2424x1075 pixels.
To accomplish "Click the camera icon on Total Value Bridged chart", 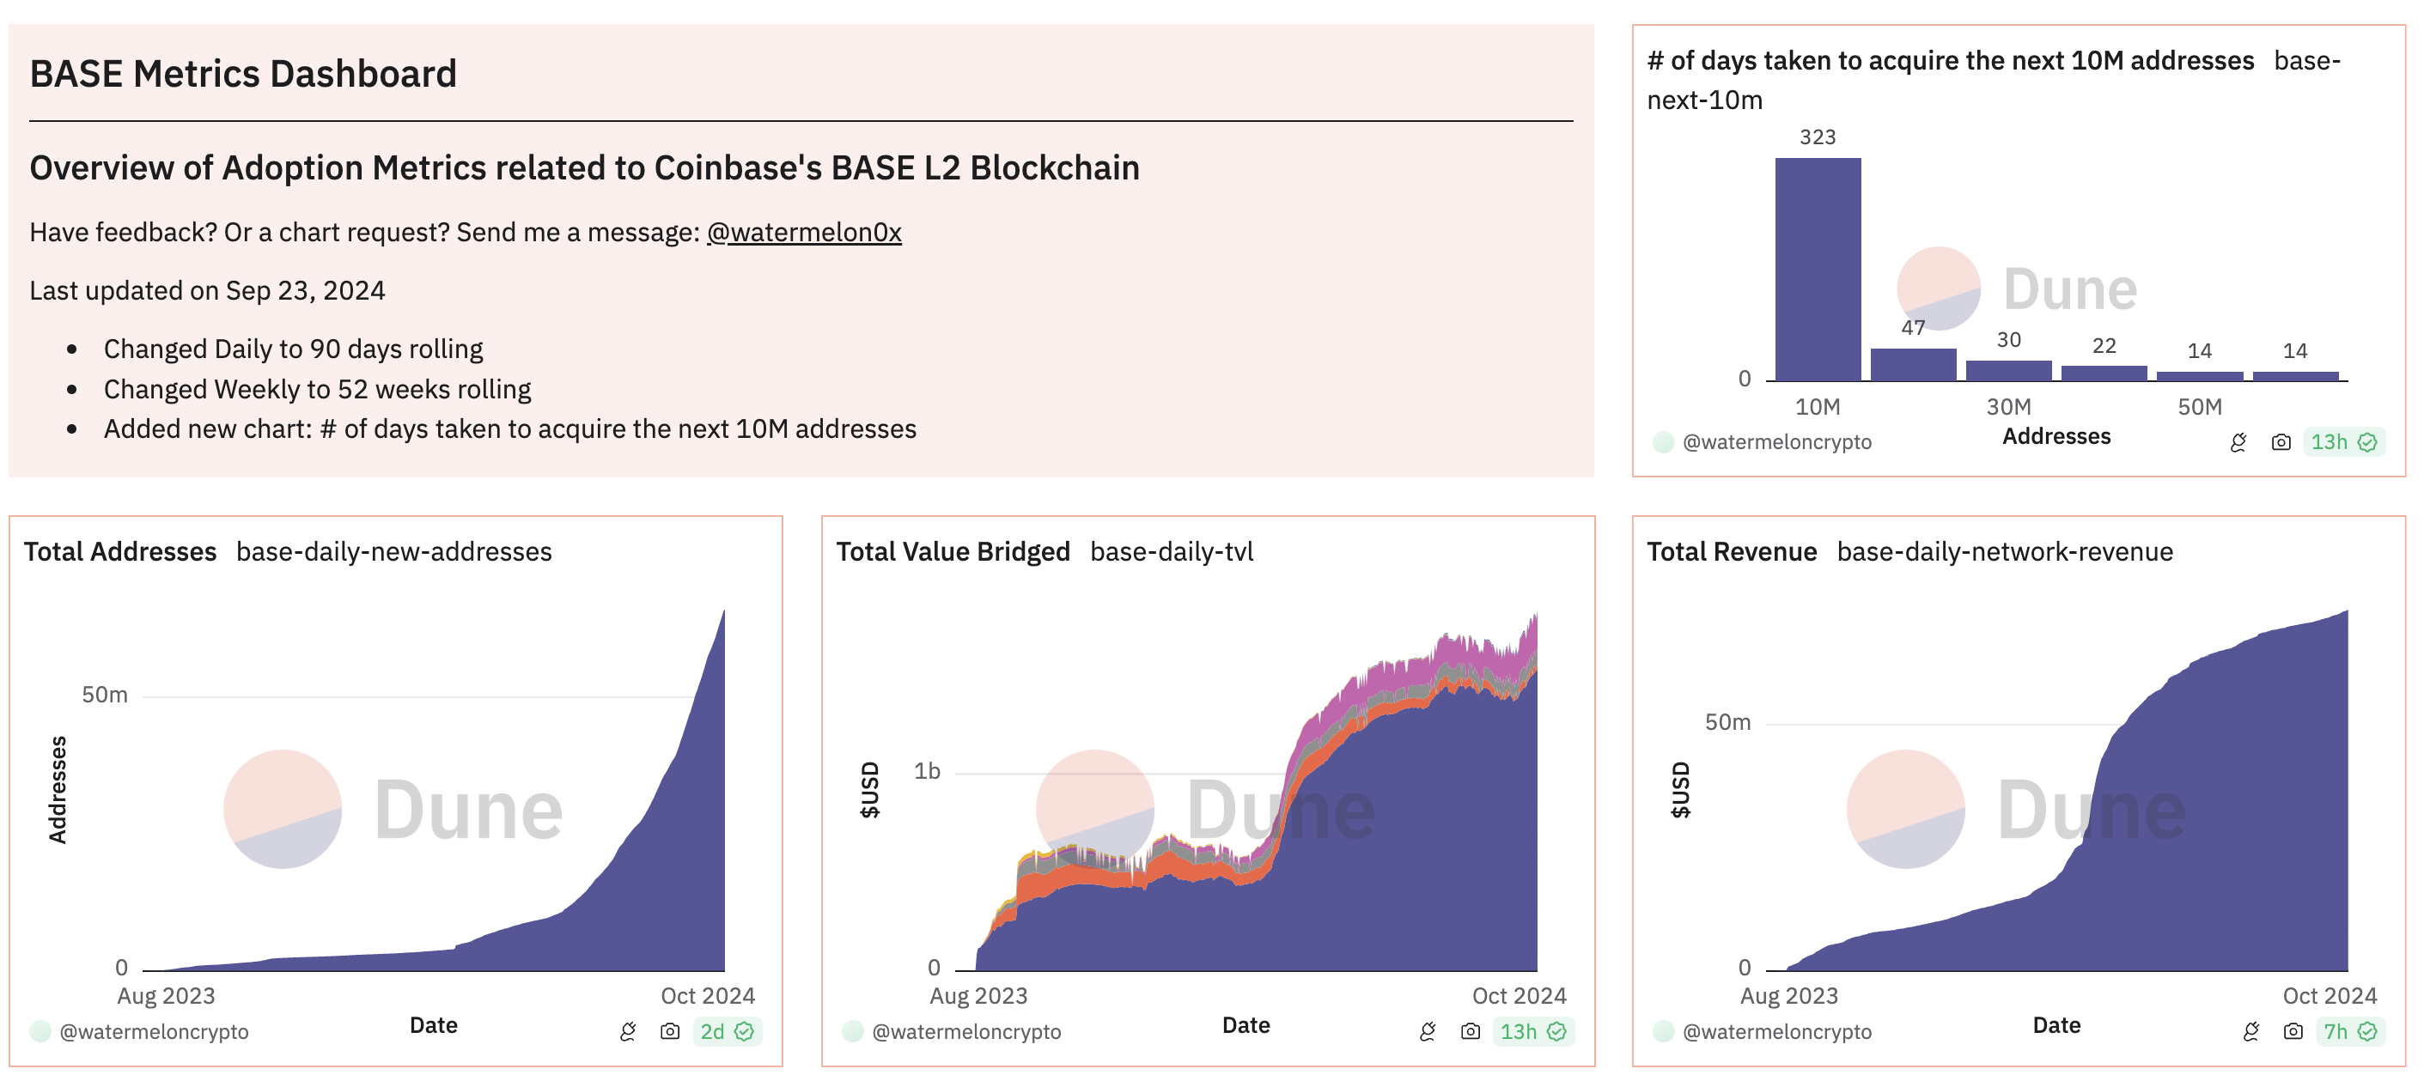I will pos(1470,1032).
